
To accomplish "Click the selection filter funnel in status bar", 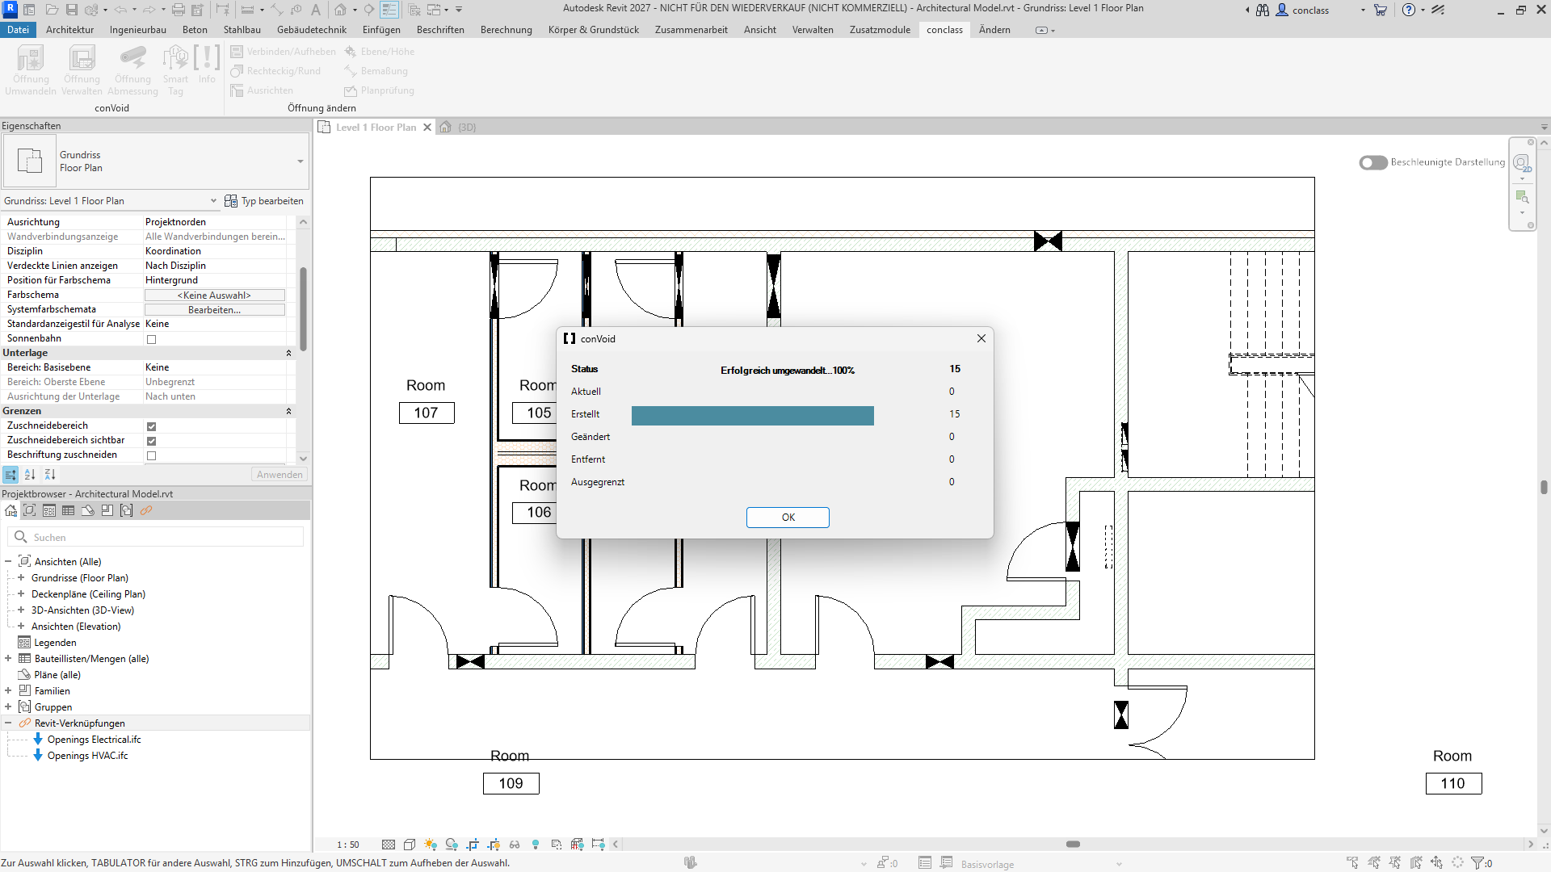I will [1477, 863].
